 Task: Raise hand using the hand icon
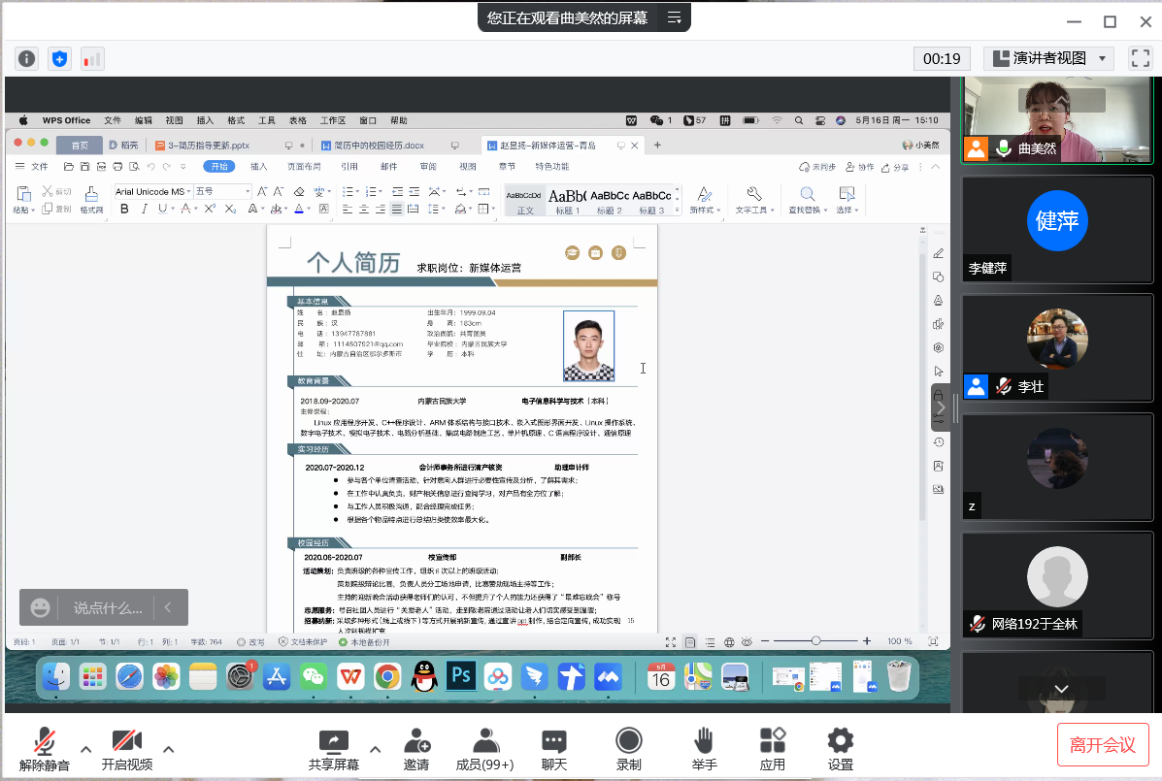pyautogui.click(x=704, y=742)
